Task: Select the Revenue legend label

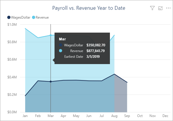Action: click(x=42, y=17)
